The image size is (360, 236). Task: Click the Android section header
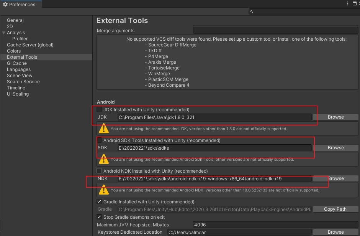[106, 102]
